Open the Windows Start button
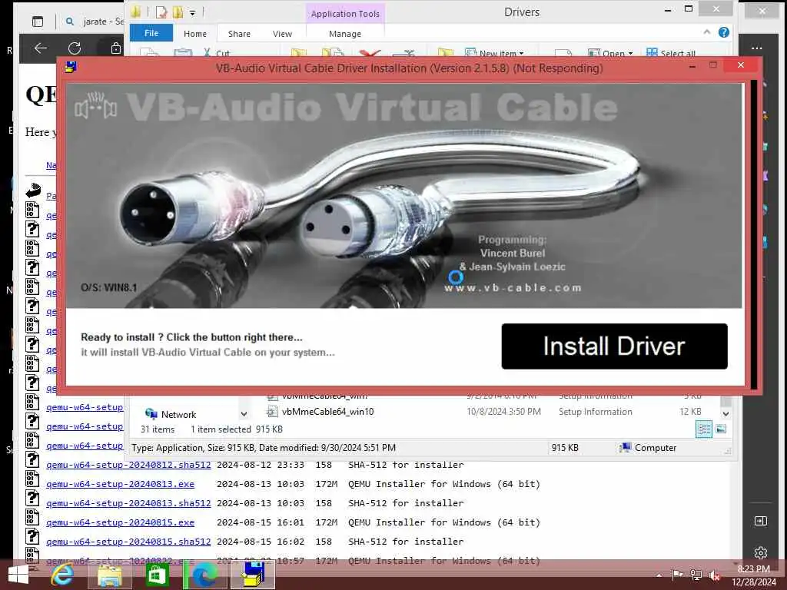This screenshot has height=590, width=787. click(18, 575)
